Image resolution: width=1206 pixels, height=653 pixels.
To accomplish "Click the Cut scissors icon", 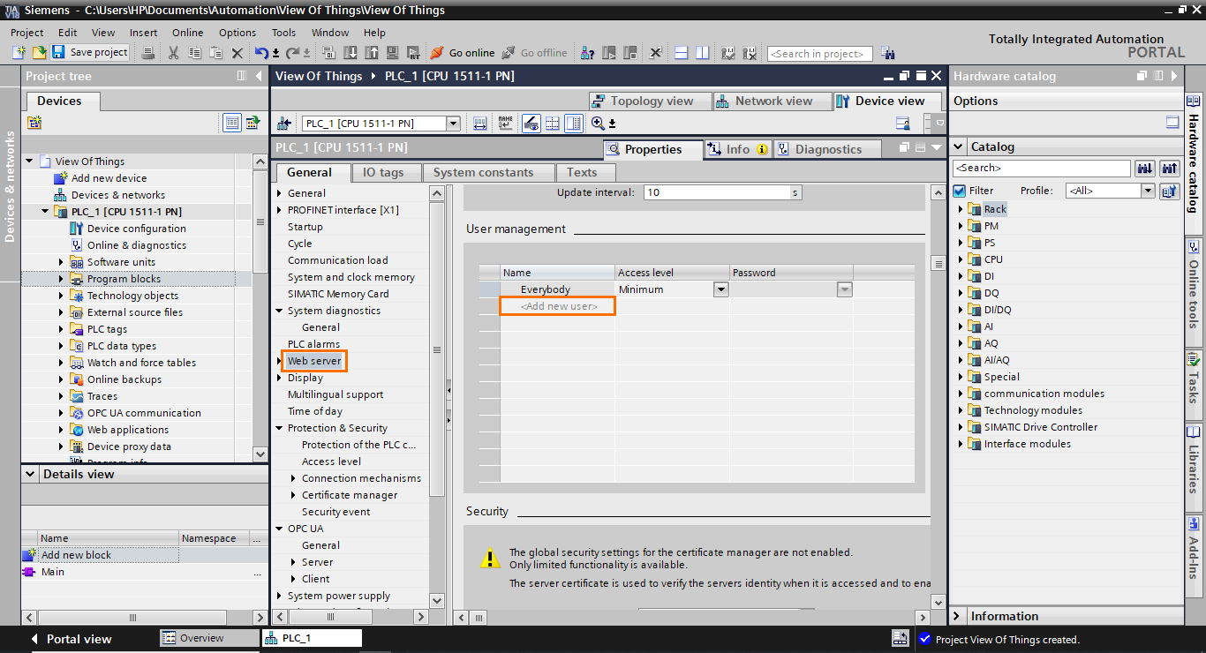I will pyautogui.click(x=173, y=53).
